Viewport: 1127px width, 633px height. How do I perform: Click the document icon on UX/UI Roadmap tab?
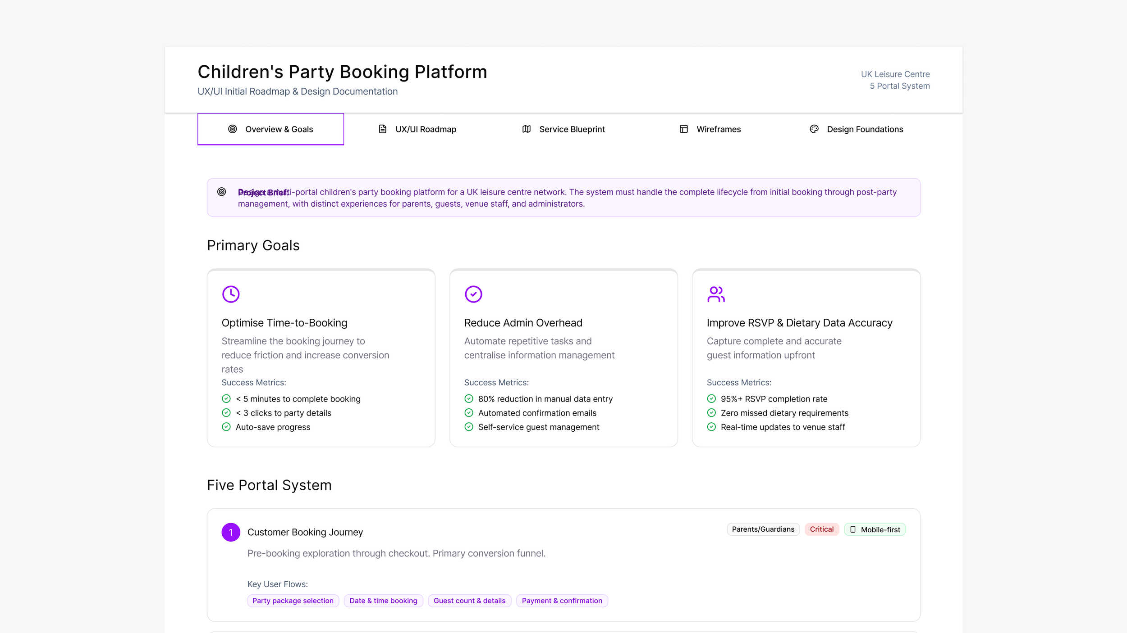point(382,129)
